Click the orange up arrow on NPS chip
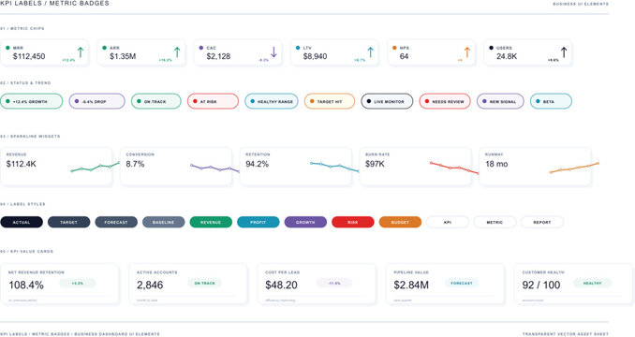635x337 pixels. click(x=467, y=52)
